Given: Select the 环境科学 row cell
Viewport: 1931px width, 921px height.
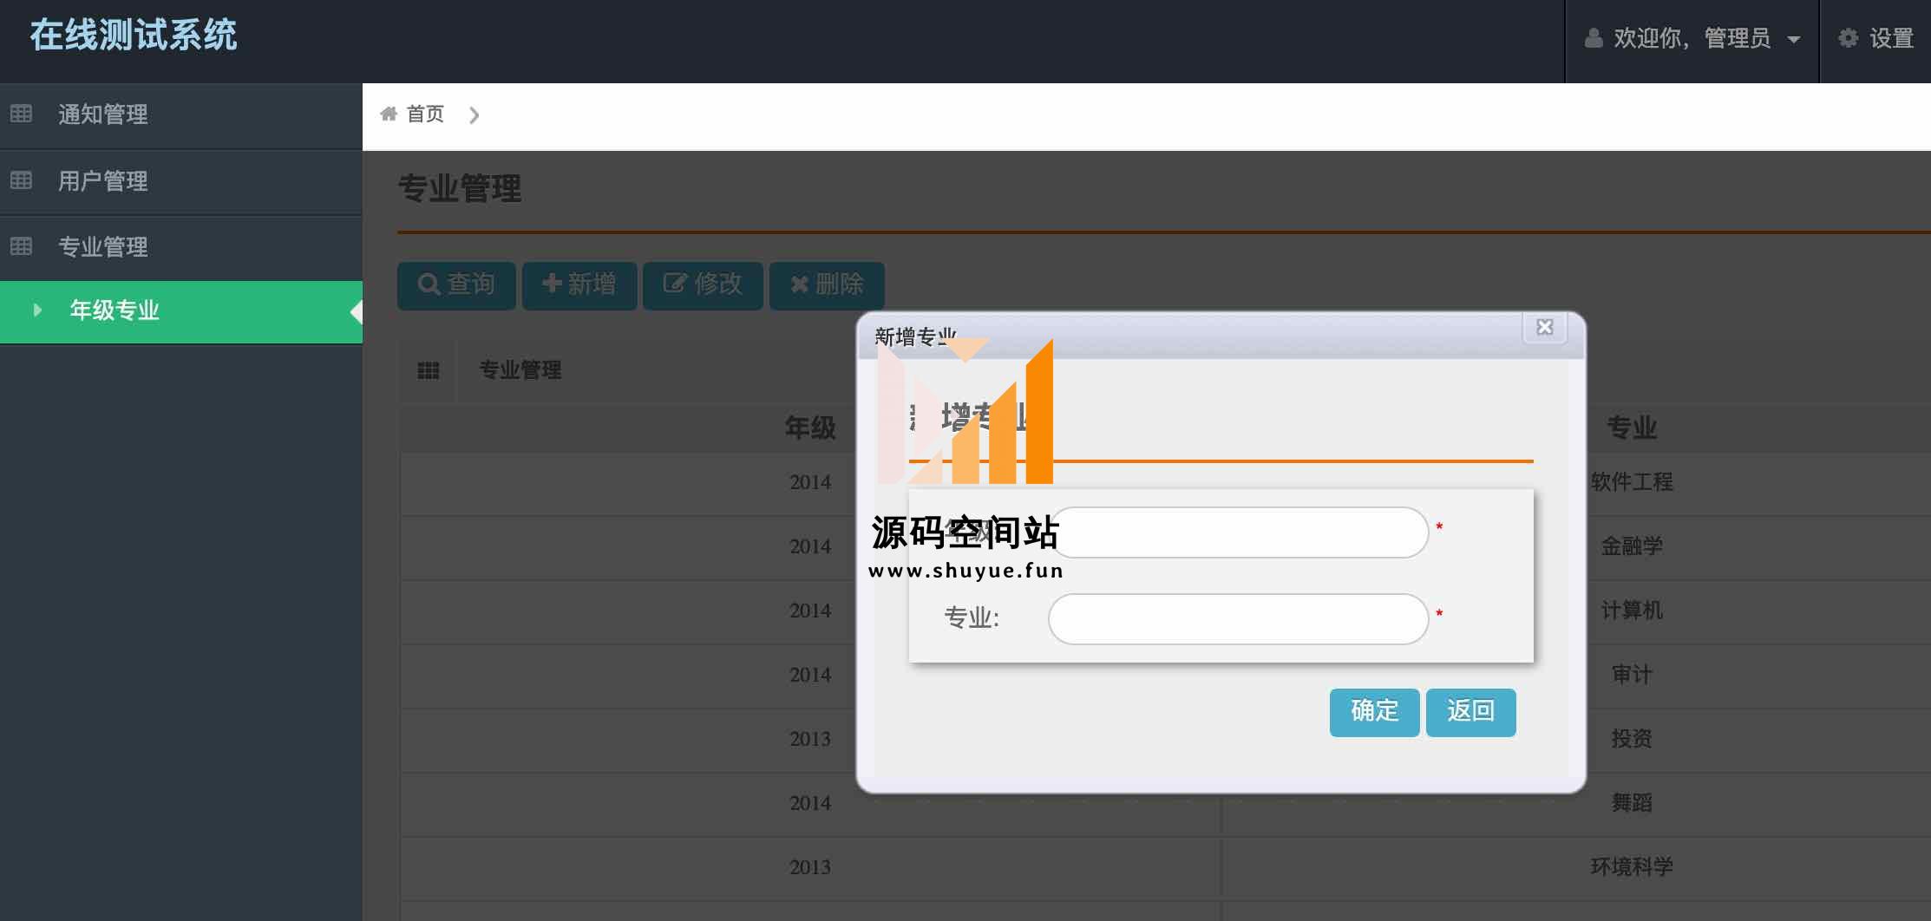Looking at the screenshot, I should (1632, 867).
